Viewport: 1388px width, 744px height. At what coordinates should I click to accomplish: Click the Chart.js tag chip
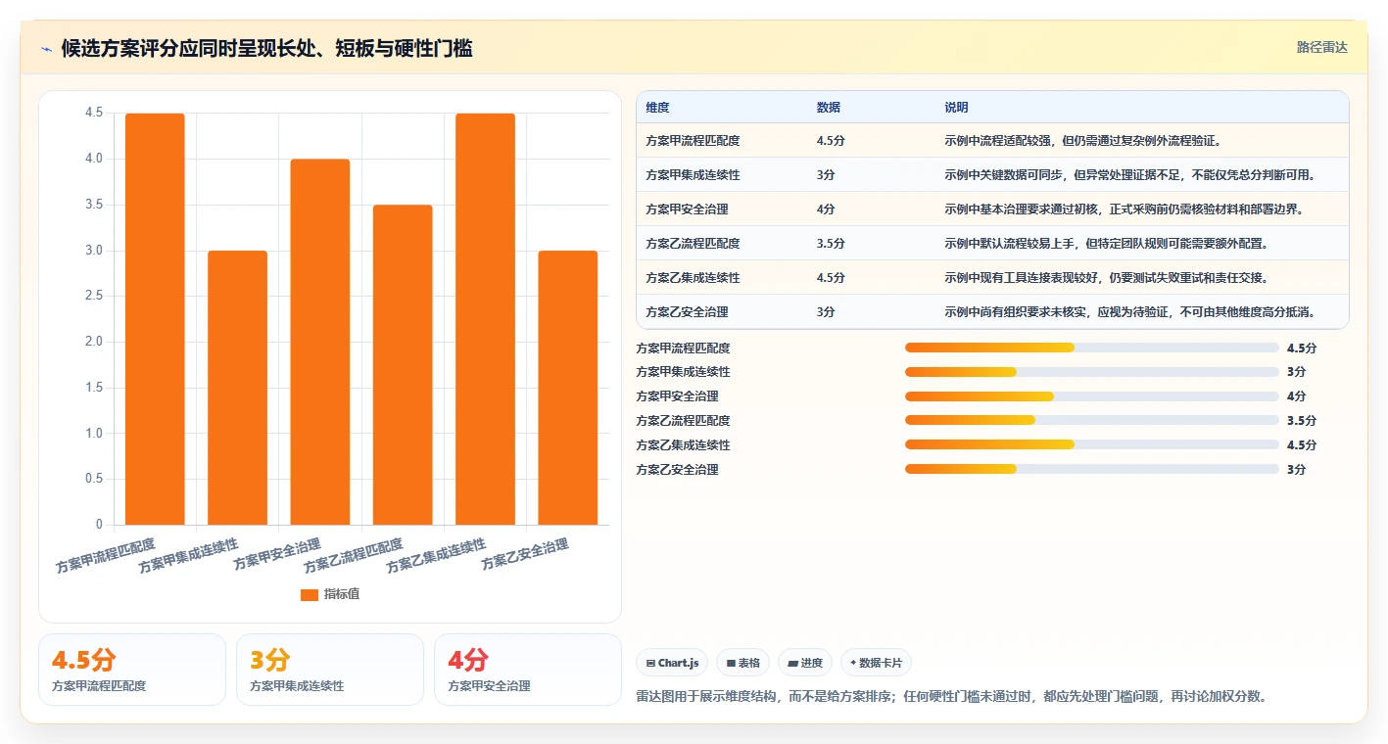point(672,663)
